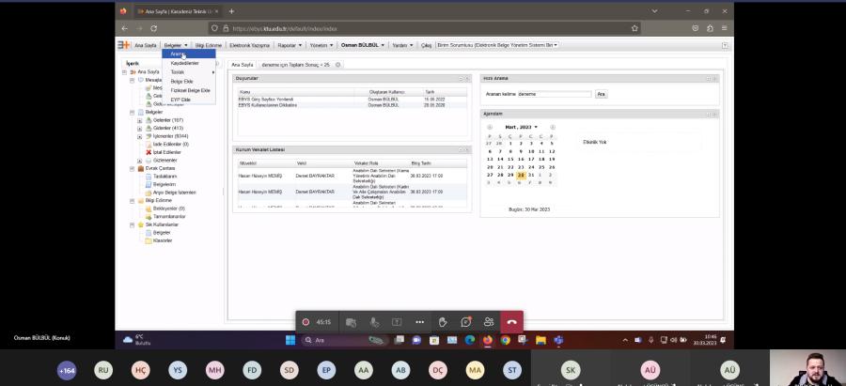The image size is (846, 386).
Task: Collapse the Ana Sayfa tree root
Action: point(124,71)
